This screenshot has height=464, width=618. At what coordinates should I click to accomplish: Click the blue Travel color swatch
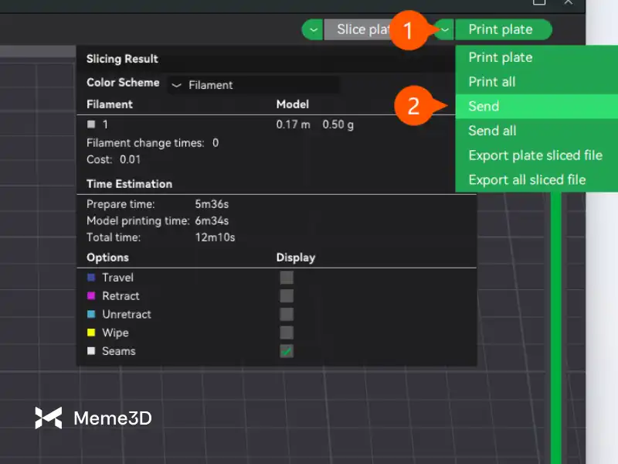coord(91,278)
